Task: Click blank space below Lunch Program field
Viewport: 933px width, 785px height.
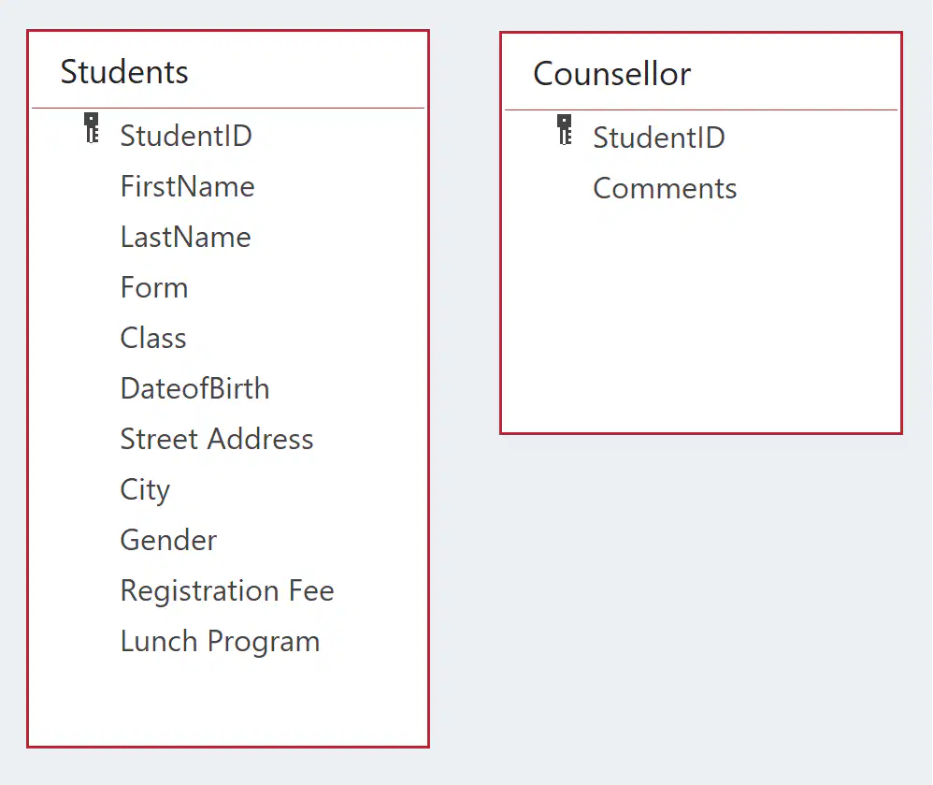Action: coord(228,702)
